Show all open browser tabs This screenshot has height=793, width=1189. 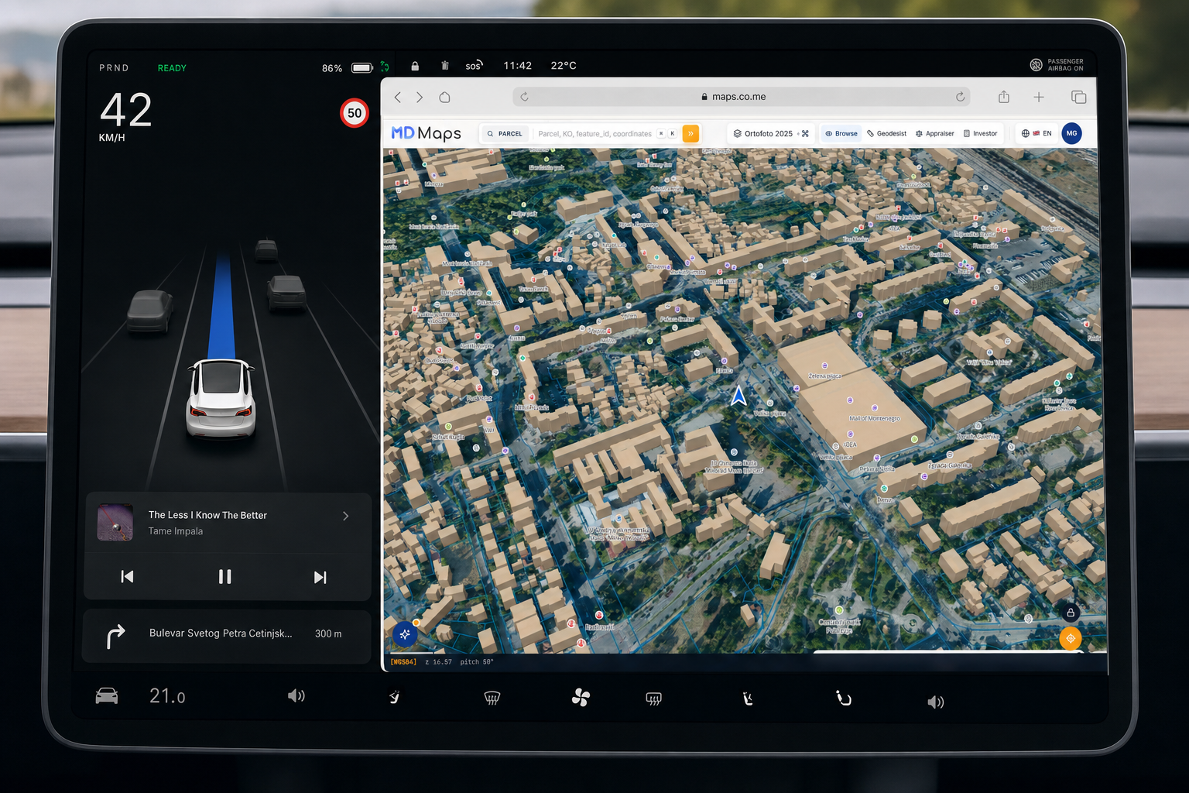point(1078,97)
